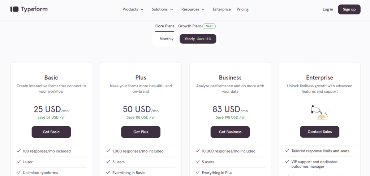
Task: Click the Contact Sales button
Action: coord(319,132)
